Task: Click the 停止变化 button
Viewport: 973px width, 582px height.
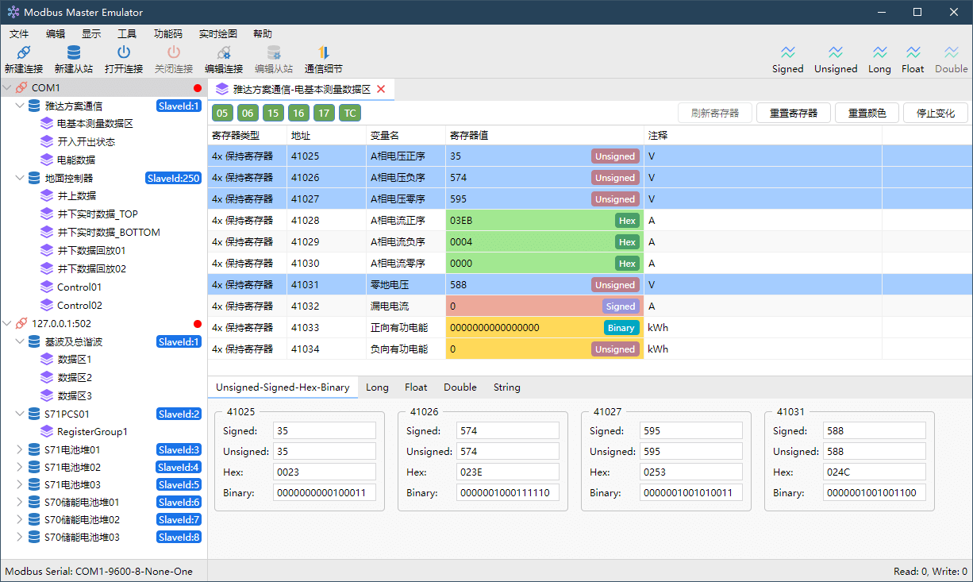Action: (935, 113)
